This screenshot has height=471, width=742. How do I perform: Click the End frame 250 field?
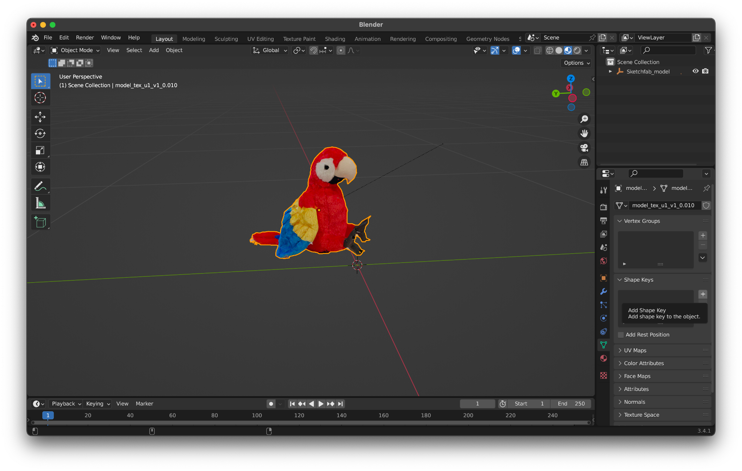pos(571,404)
